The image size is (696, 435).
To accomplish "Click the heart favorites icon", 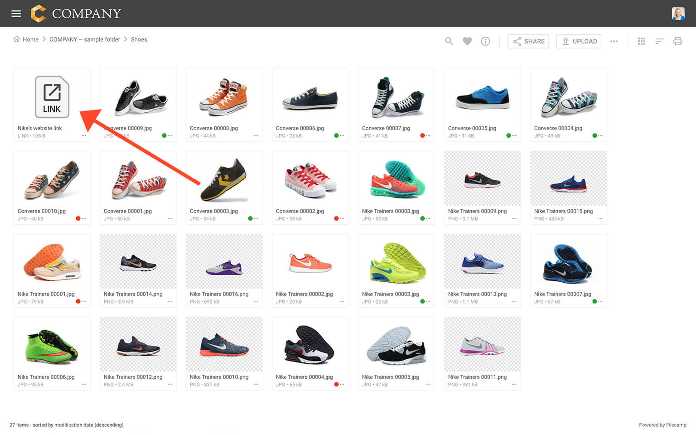I will pyautogui.click(x=467, y=41).
